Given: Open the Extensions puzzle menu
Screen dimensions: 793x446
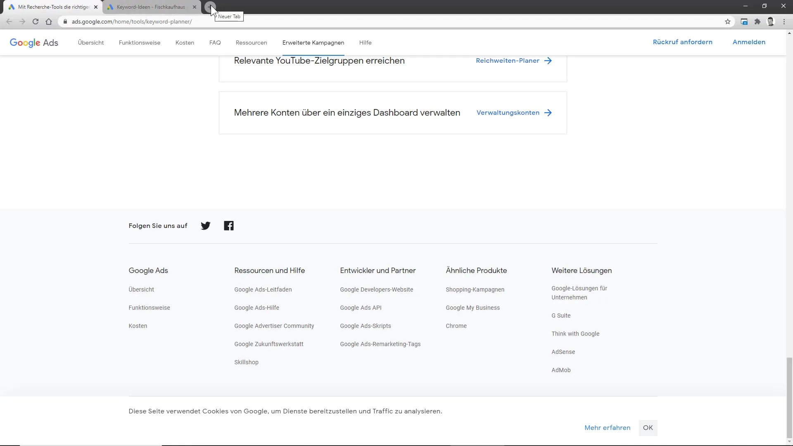Looking at the screenshot, I should (757, 21).
